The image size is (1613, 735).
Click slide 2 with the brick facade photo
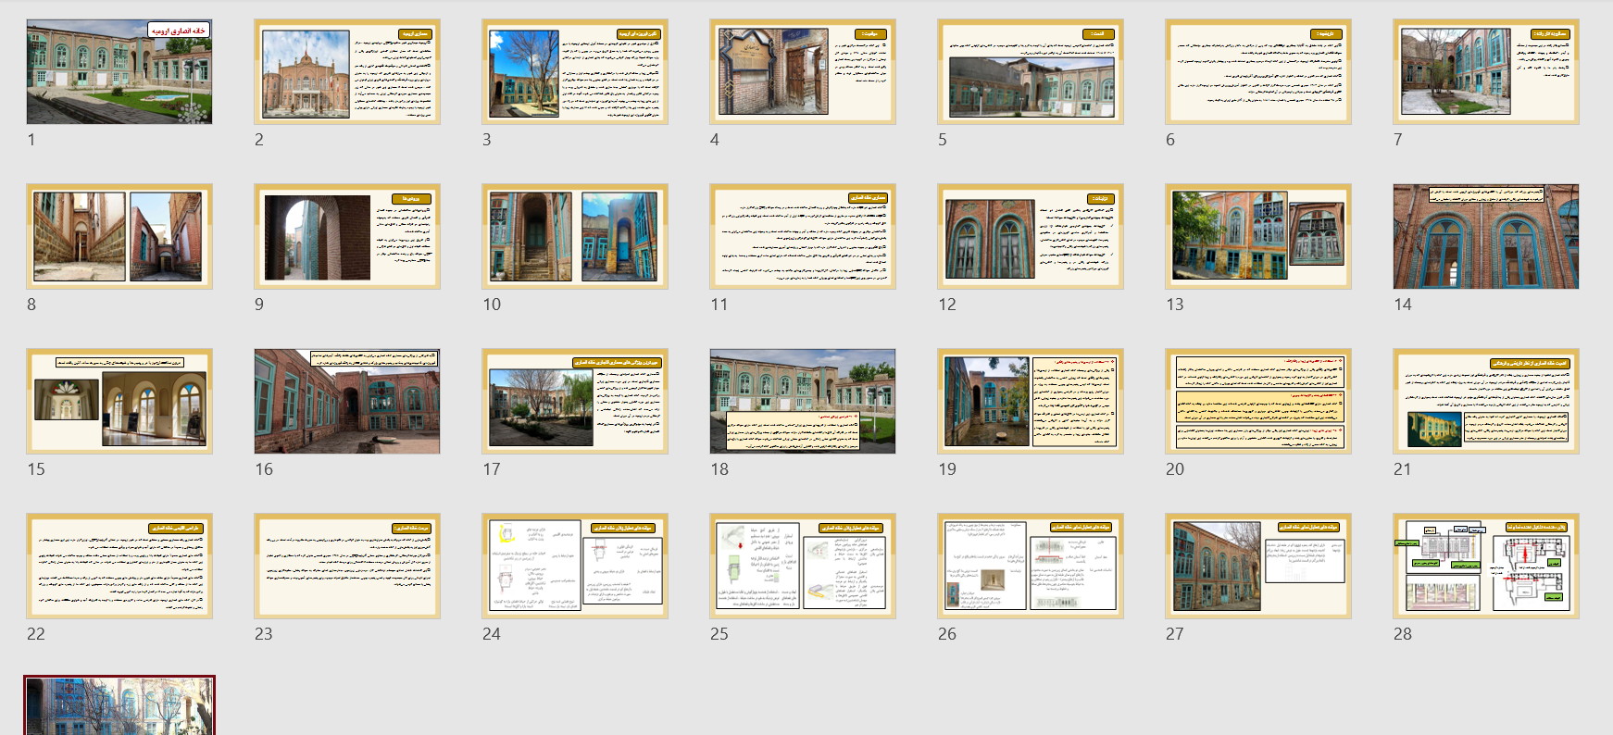coord(347,72)
